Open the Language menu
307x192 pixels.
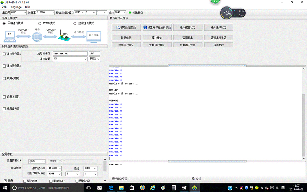[x=15, y=7]
